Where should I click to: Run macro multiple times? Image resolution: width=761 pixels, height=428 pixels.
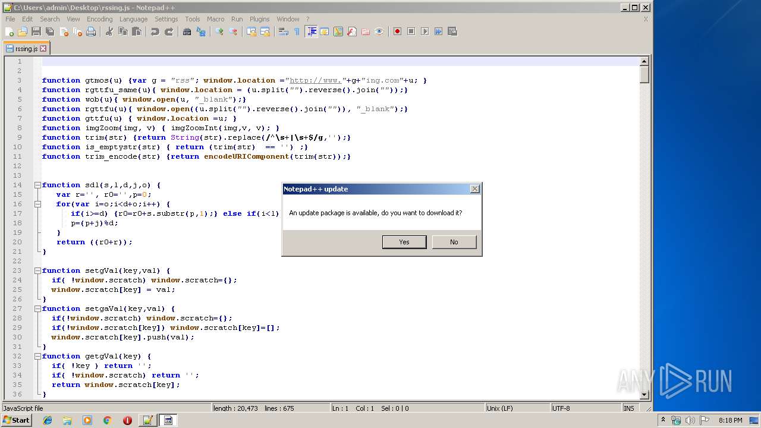(438, 32)
